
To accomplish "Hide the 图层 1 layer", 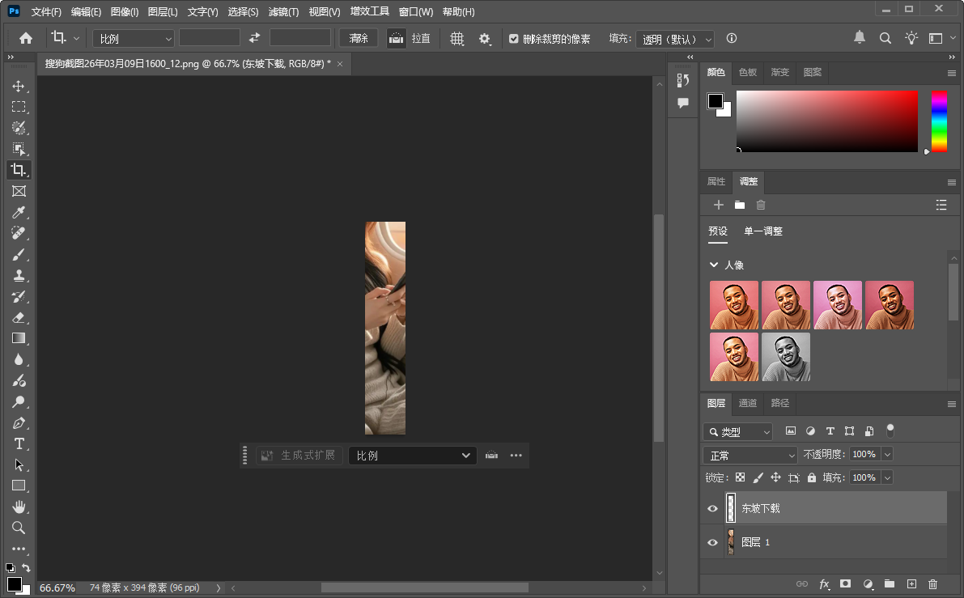I will pyautogui.click(x=712, y=541).
